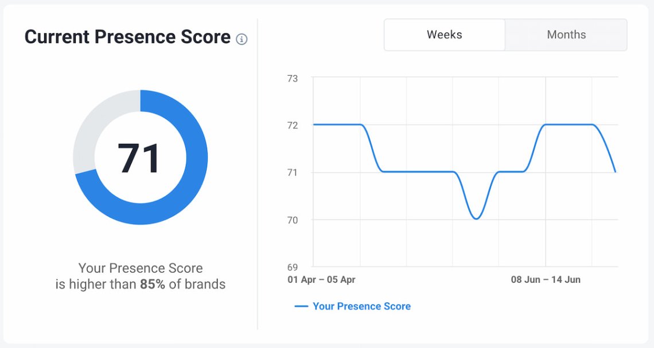Image resolution: width=654 pixels, height=348 pixels.
Task: Click the 01 Apr – 05 Apr axis label
Action: click(321, 280)
